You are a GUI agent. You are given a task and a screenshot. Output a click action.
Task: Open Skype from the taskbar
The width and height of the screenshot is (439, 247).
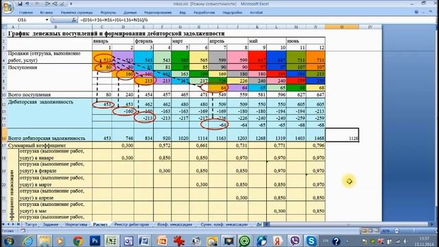311,241
